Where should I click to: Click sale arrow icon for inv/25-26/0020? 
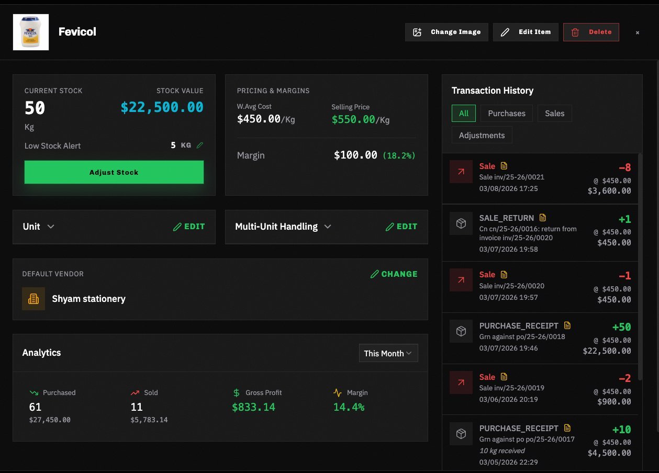click(461, 280)
